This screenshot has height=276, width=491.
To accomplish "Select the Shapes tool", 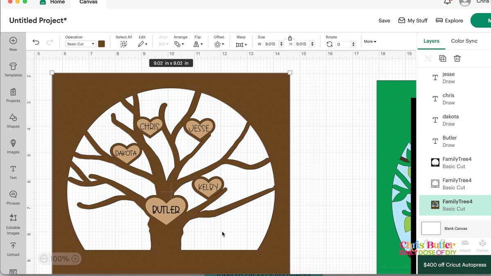I will pos(13,121).
